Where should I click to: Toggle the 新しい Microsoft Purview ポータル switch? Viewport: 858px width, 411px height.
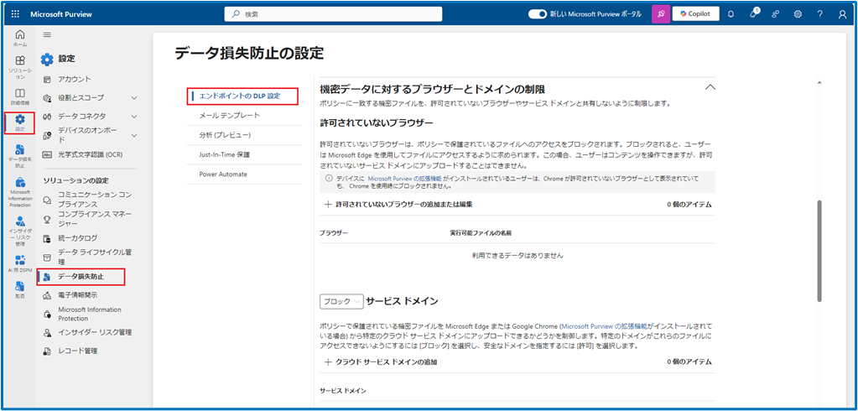coord(538,14)
